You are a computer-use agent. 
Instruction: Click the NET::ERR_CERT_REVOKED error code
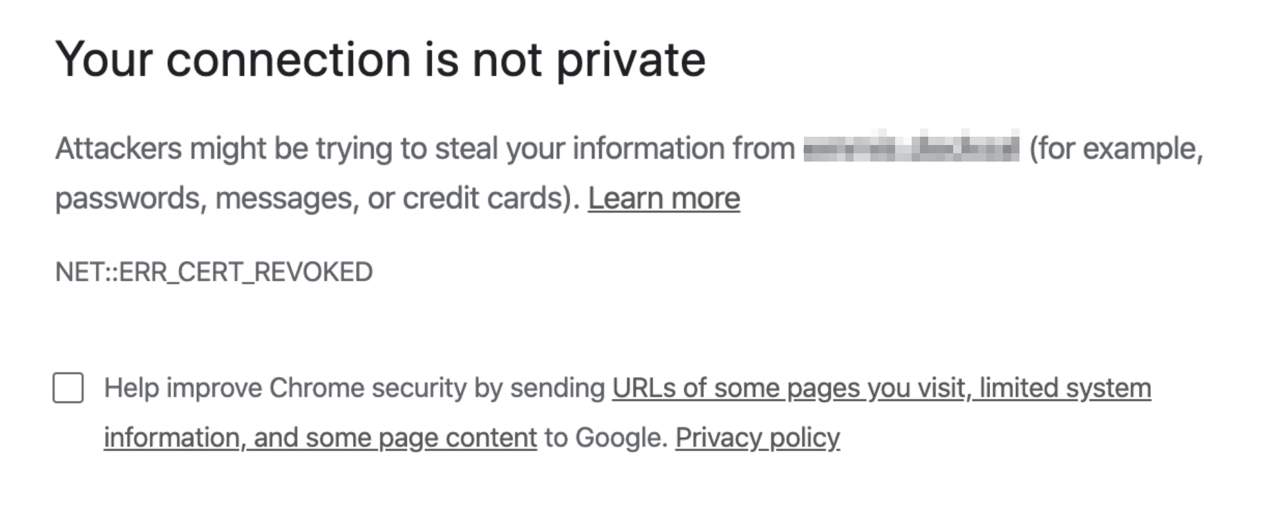coord(214,272)
